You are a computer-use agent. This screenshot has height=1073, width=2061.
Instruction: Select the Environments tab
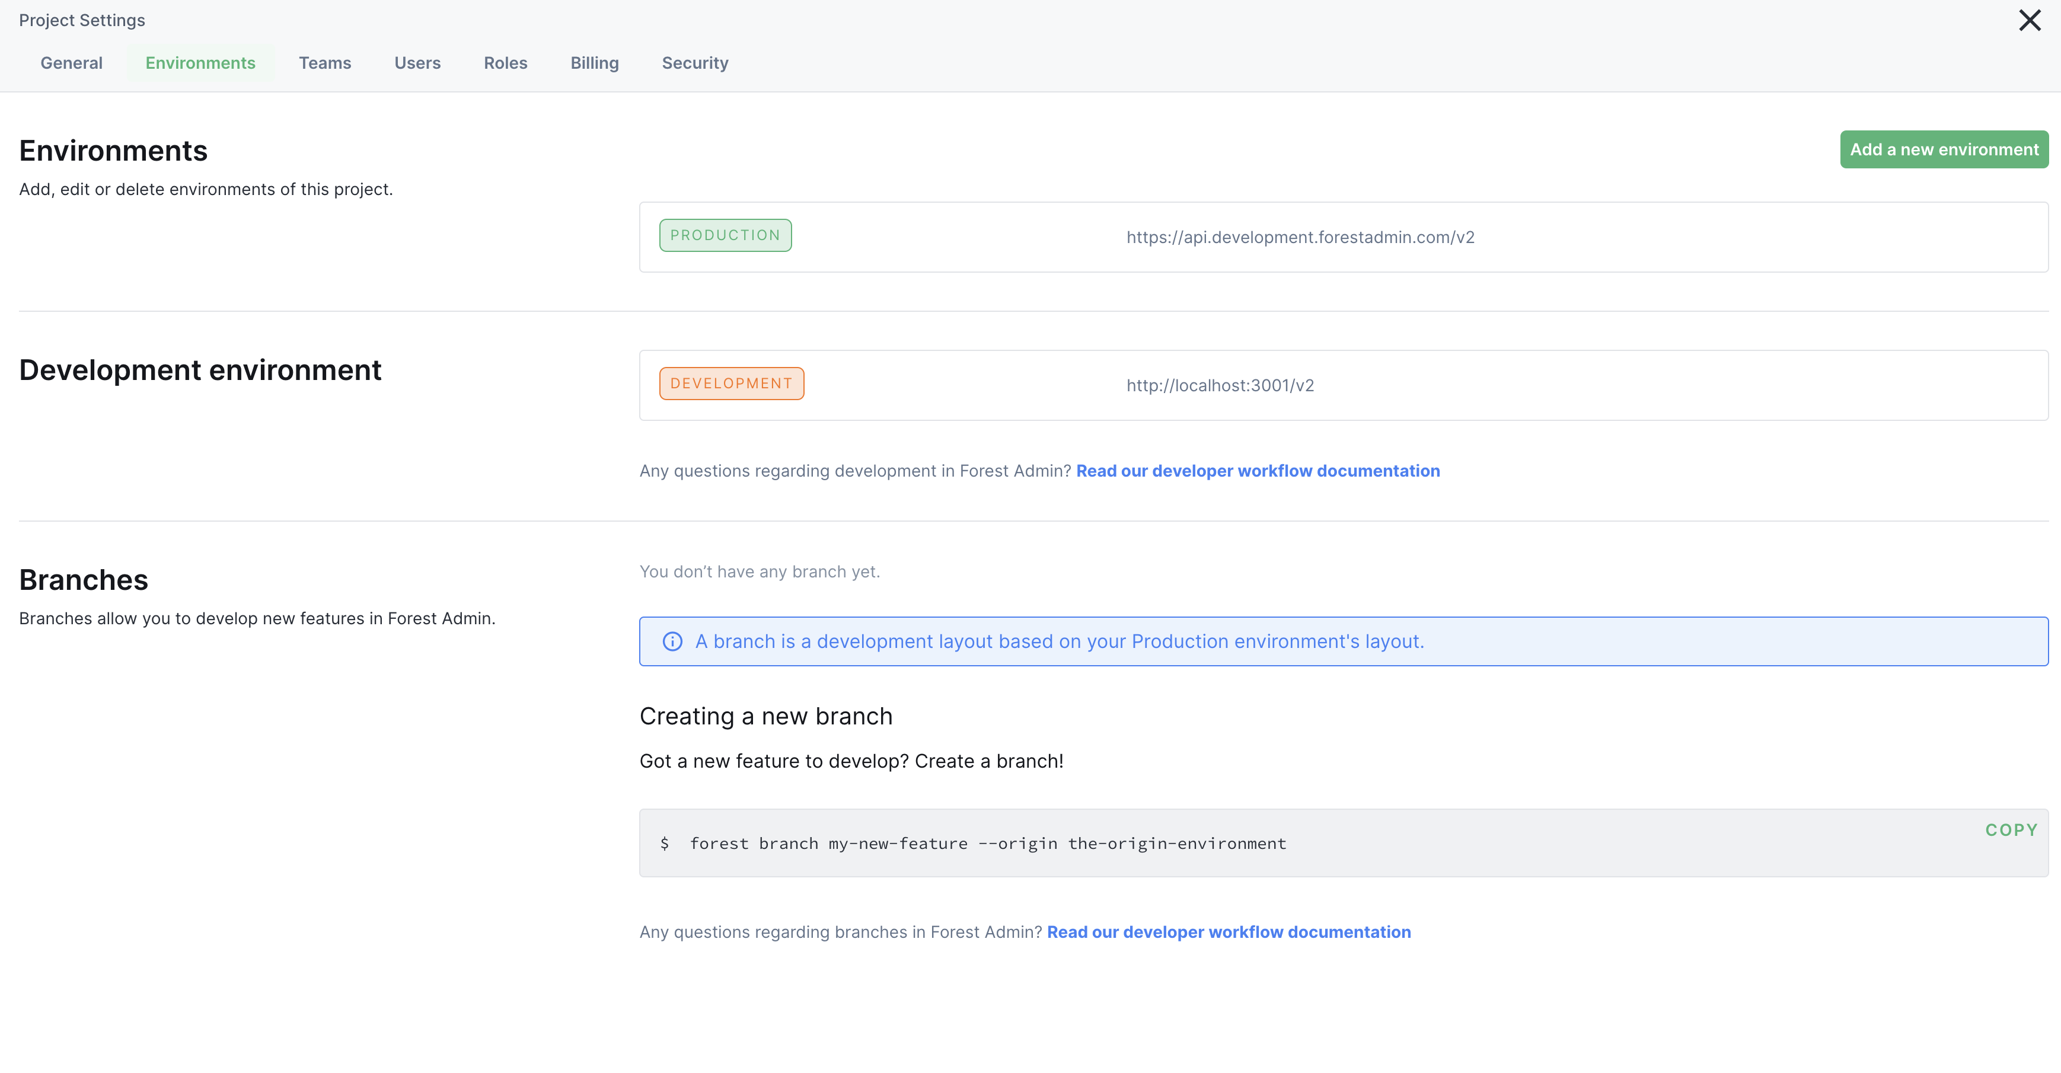point(200,63)
